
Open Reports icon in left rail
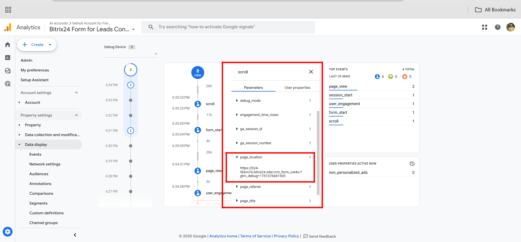[8, 58]
